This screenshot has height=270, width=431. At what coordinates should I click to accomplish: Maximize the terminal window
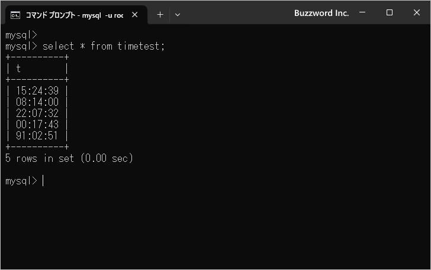(390, 12)
